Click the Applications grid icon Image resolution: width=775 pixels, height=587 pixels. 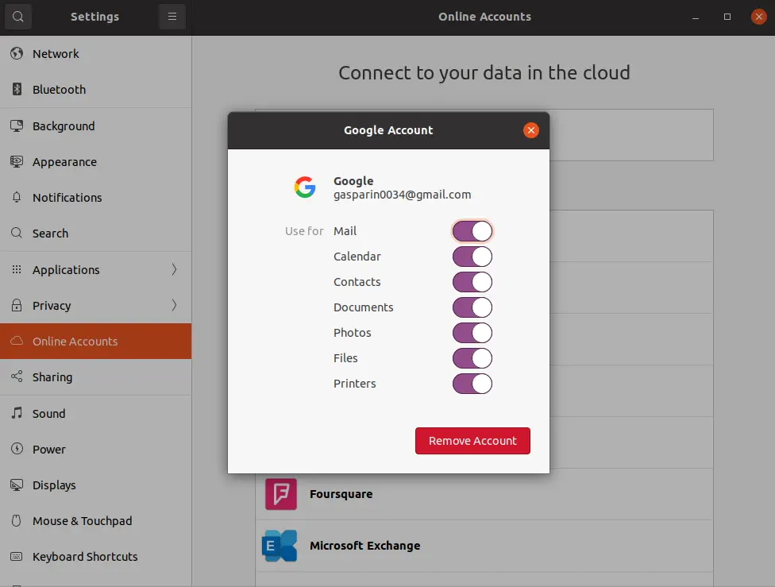(x=17, y=269)
